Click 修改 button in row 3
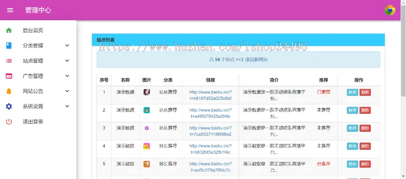Image resolution: width=406 pixels, height=179 pixels. tap(352, 128)
